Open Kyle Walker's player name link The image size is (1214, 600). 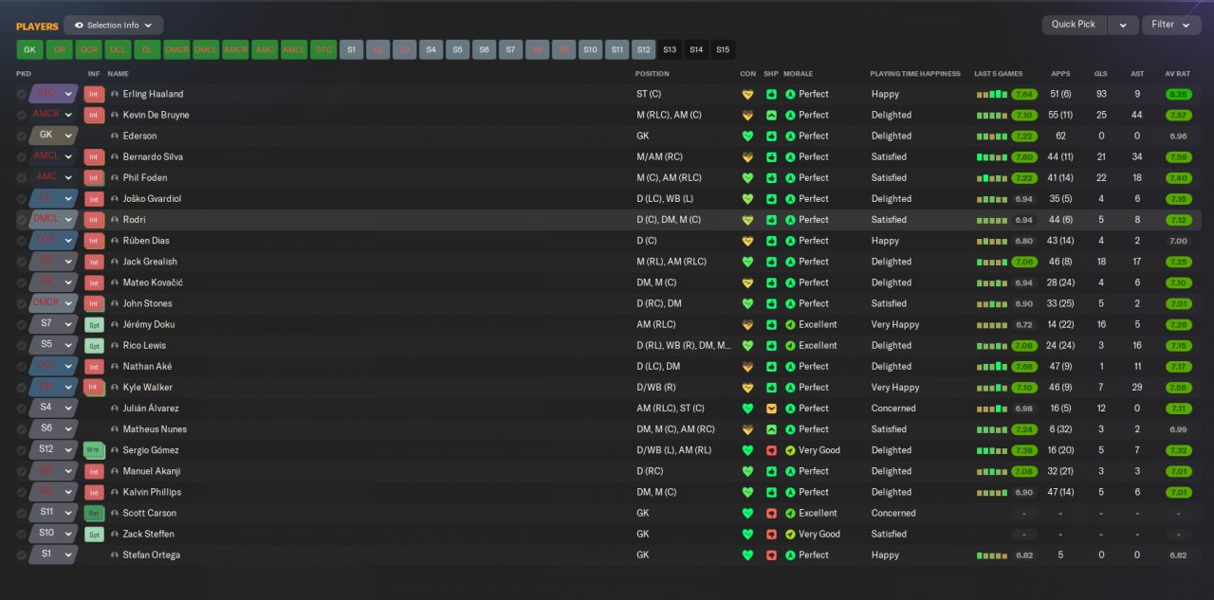click(x=147, y=388)
